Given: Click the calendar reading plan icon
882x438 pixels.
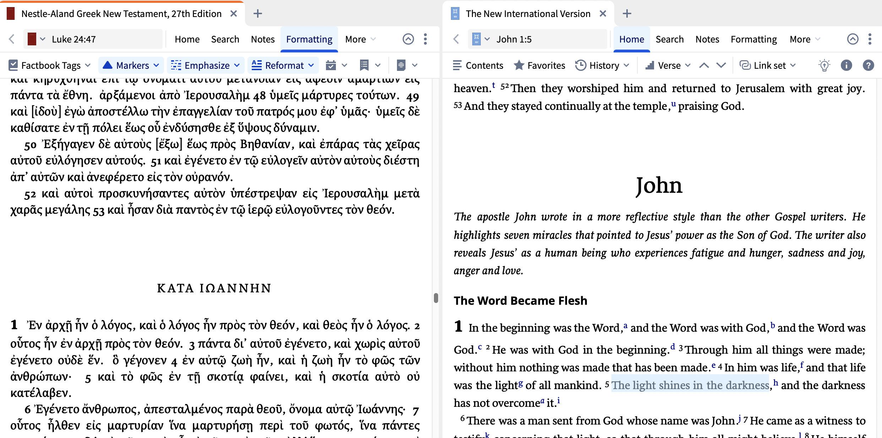Looking at the screenshot, I should (x=331, y=65).
